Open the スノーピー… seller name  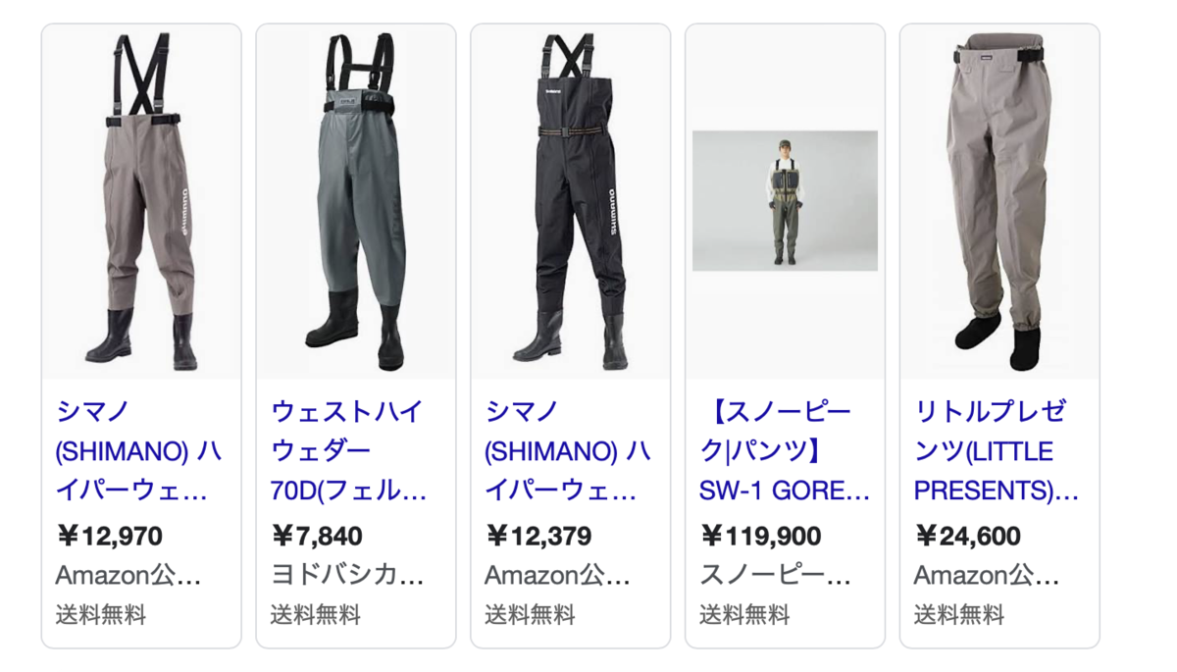(776, 575)
